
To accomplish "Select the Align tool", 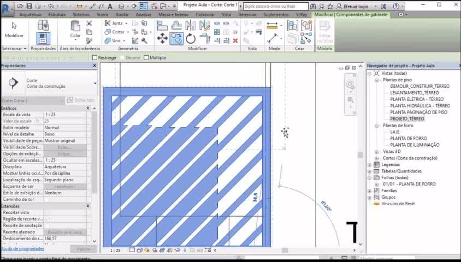I will point(162,26).
